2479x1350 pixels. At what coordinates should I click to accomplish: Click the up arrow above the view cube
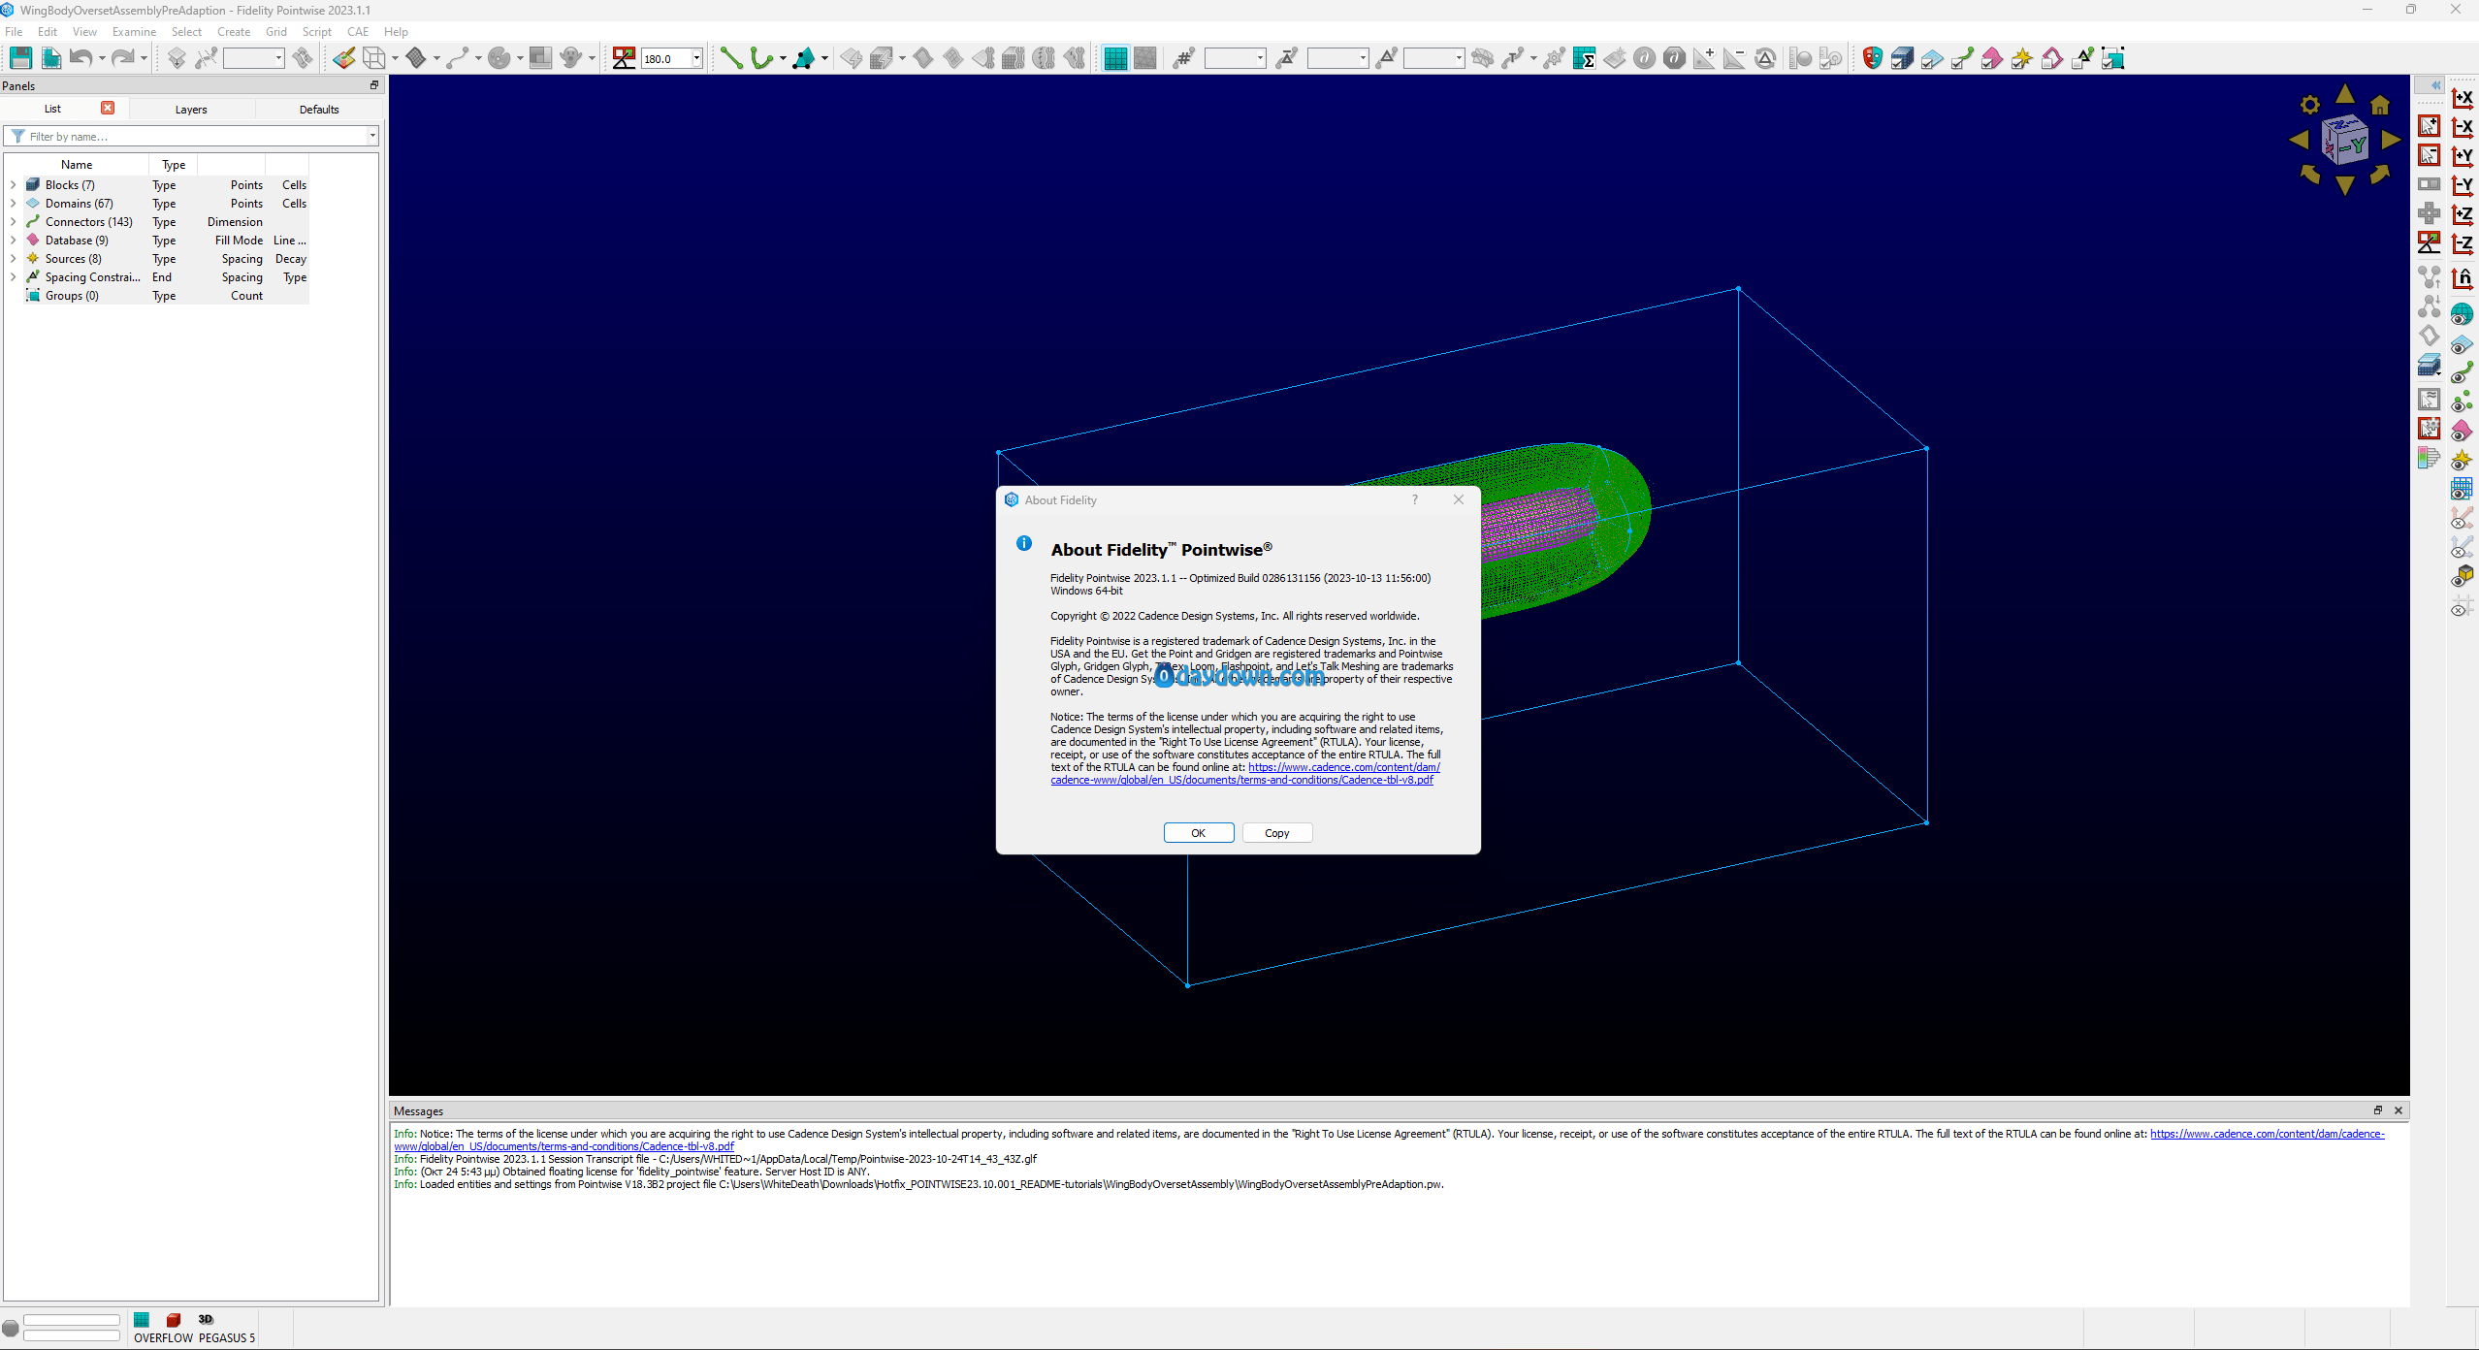(x=2345, y=93)
